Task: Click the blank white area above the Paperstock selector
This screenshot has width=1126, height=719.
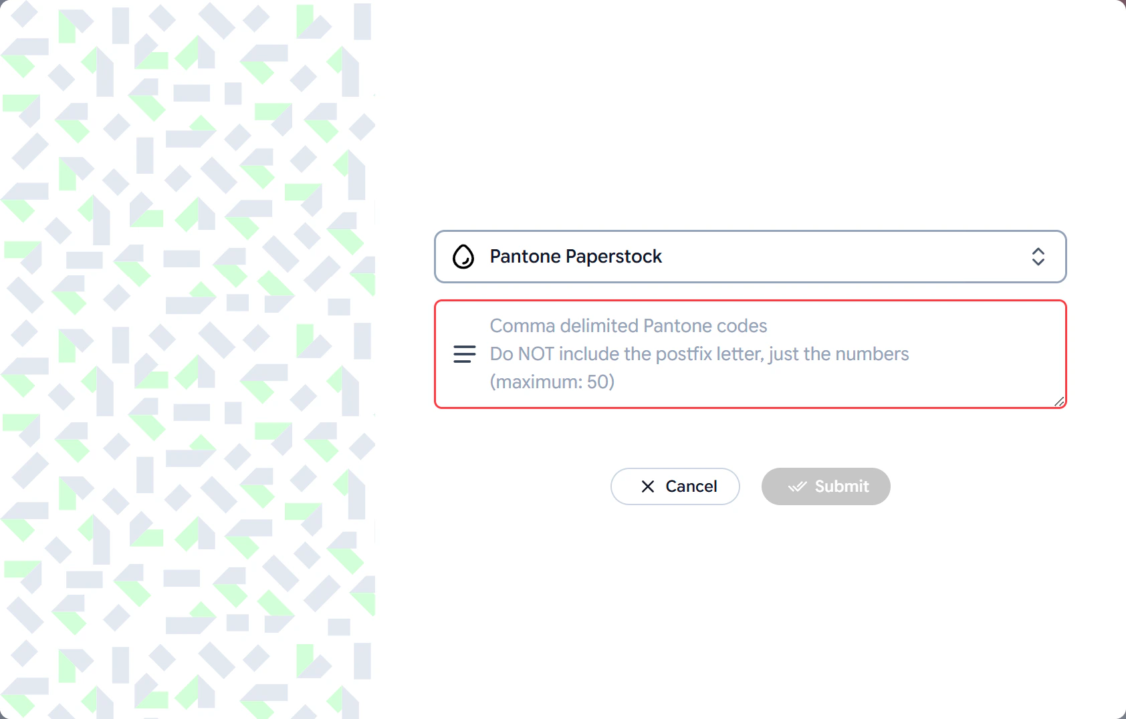Action: pos(750,114)
